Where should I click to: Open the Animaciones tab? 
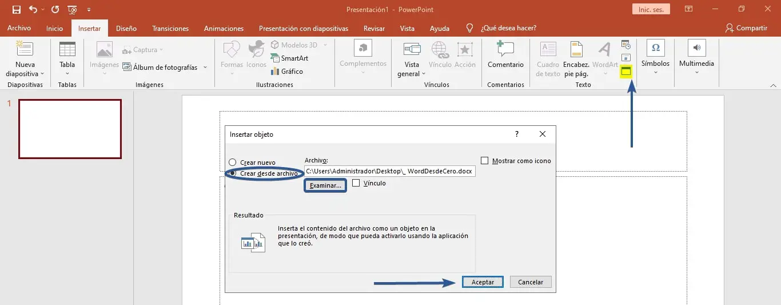pyautogui.click(x=224, y=28)
